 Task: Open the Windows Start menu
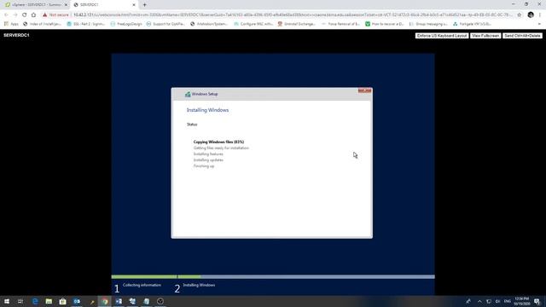pyautogui.click(x=7, y=301)
